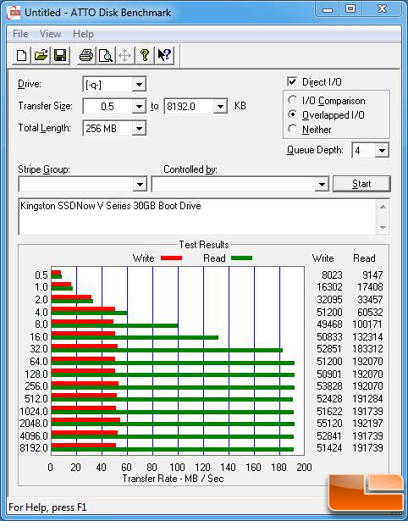Screen dimensions: 408x521
Task: Click description box scroll up arrow
Action: (x=383, y=207)
